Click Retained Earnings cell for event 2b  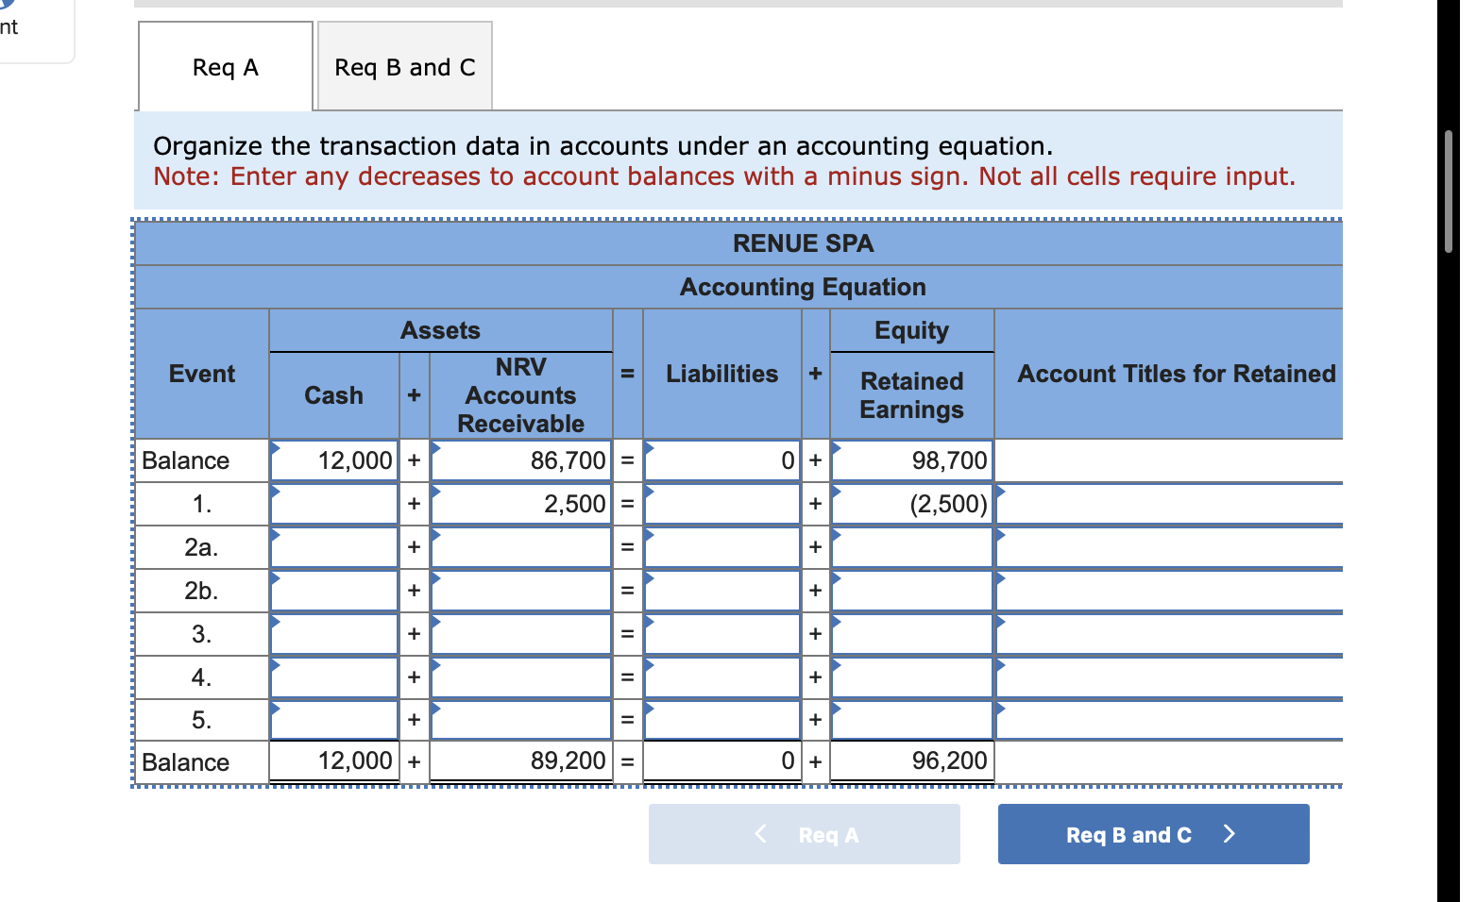tap(912, 591)
